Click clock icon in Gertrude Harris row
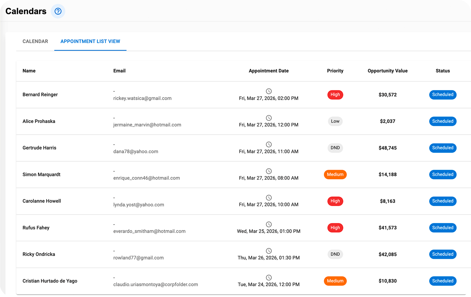 click(x=269, y=144)
